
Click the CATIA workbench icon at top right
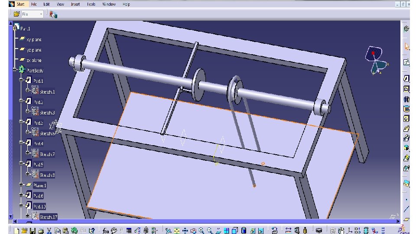(x=406, y=29)
